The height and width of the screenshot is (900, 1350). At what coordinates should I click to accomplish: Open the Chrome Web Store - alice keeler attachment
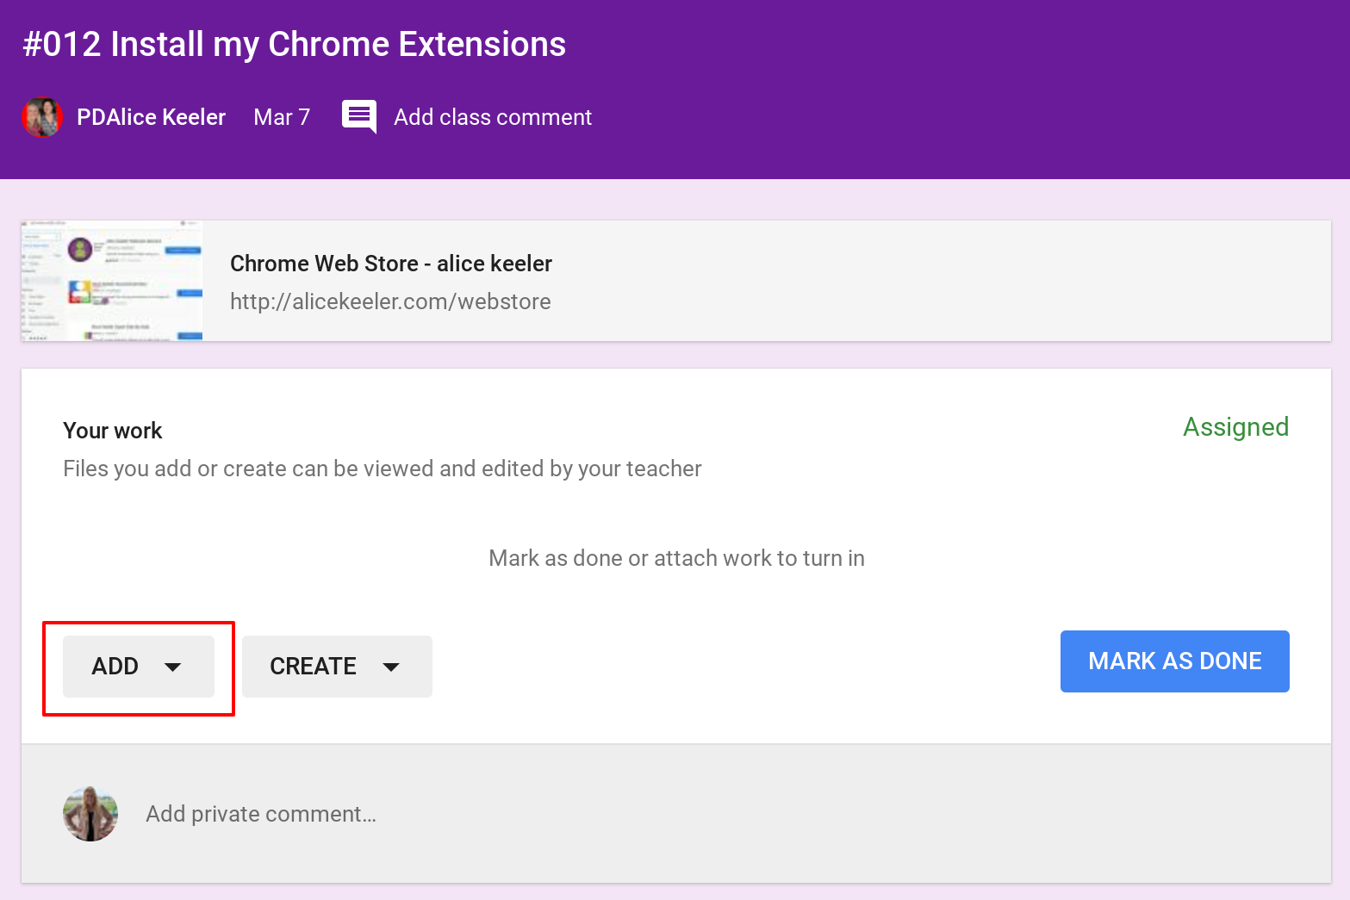tap(676, 281)
